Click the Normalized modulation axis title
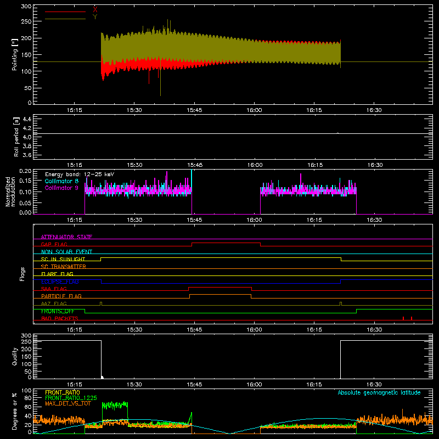The width and height of the screenshot is (439, 439). tap(10, 192)
